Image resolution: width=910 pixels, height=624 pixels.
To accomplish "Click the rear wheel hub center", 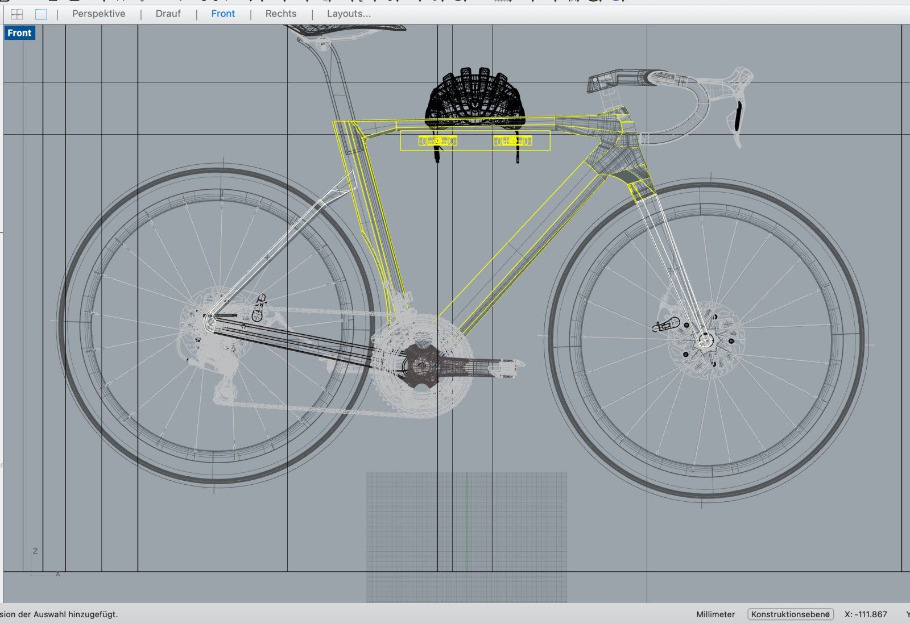I will point(209,321).
